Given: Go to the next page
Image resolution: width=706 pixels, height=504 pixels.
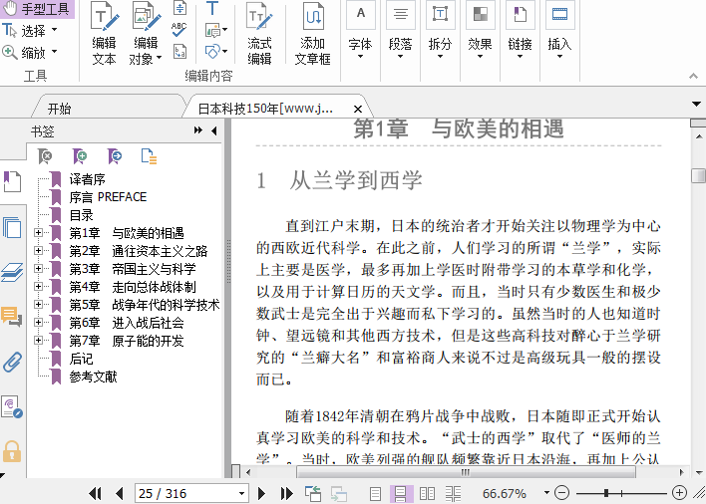Looking at the screenshot, I should coord(261,494).
